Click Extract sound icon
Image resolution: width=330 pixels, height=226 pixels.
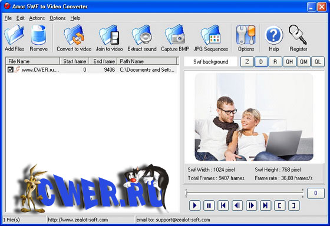click(142, 35)
